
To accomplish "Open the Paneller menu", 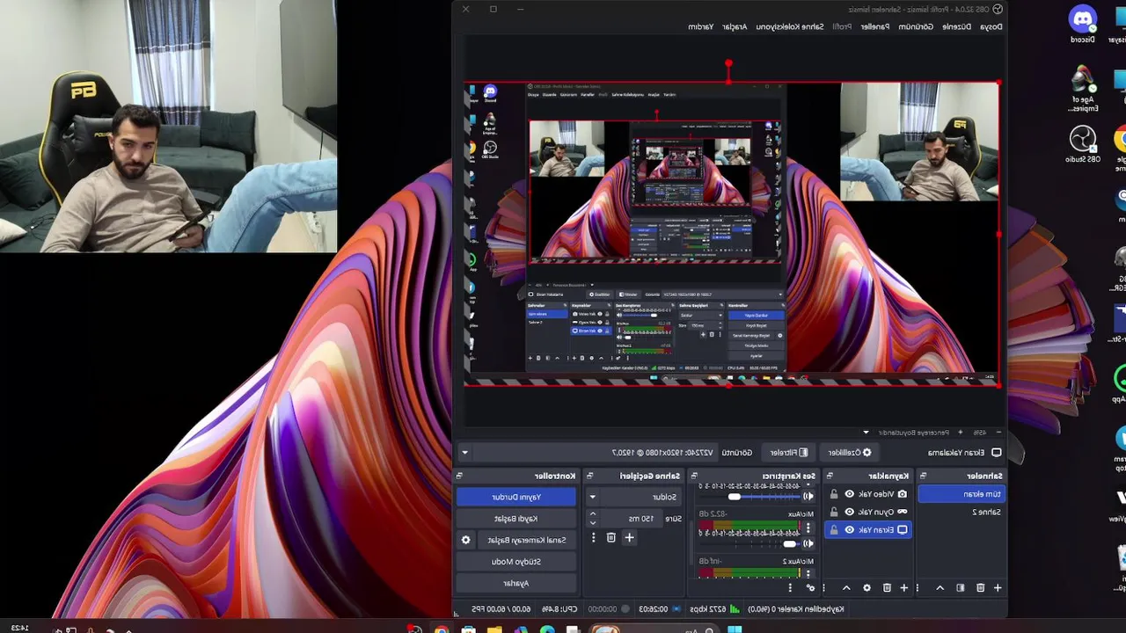I will pos(875,26).
